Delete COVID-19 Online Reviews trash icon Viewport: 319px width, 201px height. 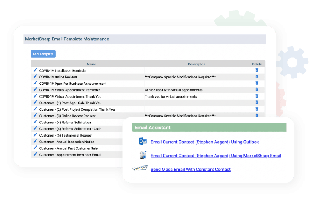pos(257,77)
